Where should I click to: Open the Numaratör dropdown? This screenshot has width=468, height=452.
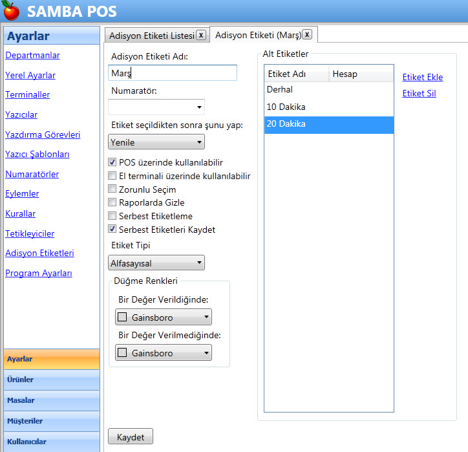coord(156,106)
